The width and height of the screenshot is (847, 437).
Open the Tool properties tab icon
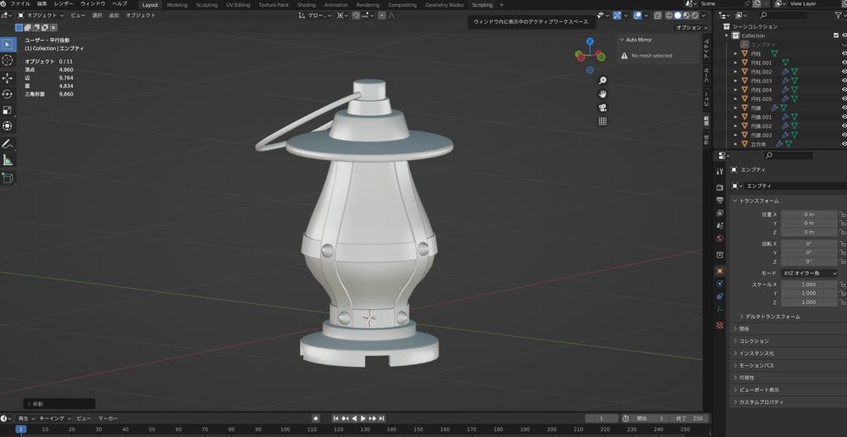(x=719, y=171)
